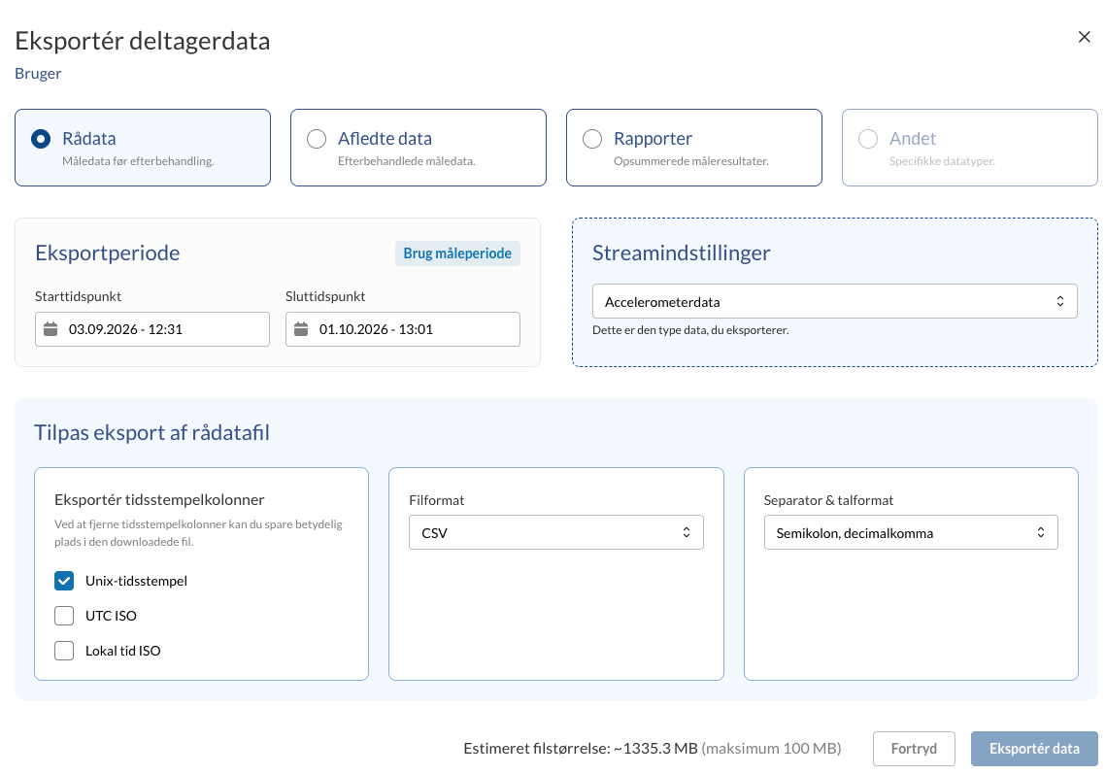Click the Brug måleperiode button
The image size is (1106, 775).
[457, 253]
